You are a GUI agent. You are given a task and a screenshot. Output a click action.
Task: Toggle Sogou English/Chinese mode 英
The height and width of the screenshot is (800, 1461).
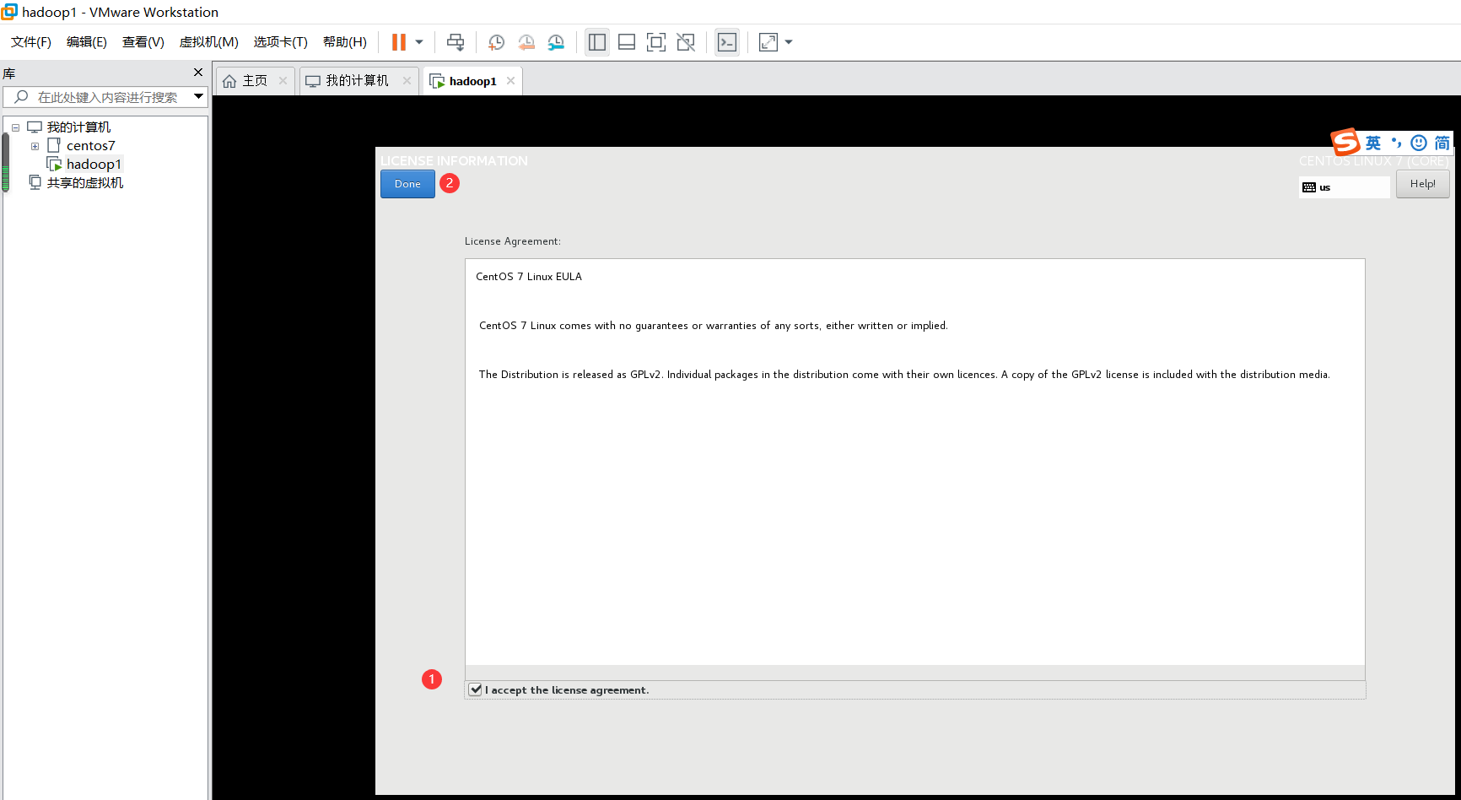click(x=1373, y=143)
